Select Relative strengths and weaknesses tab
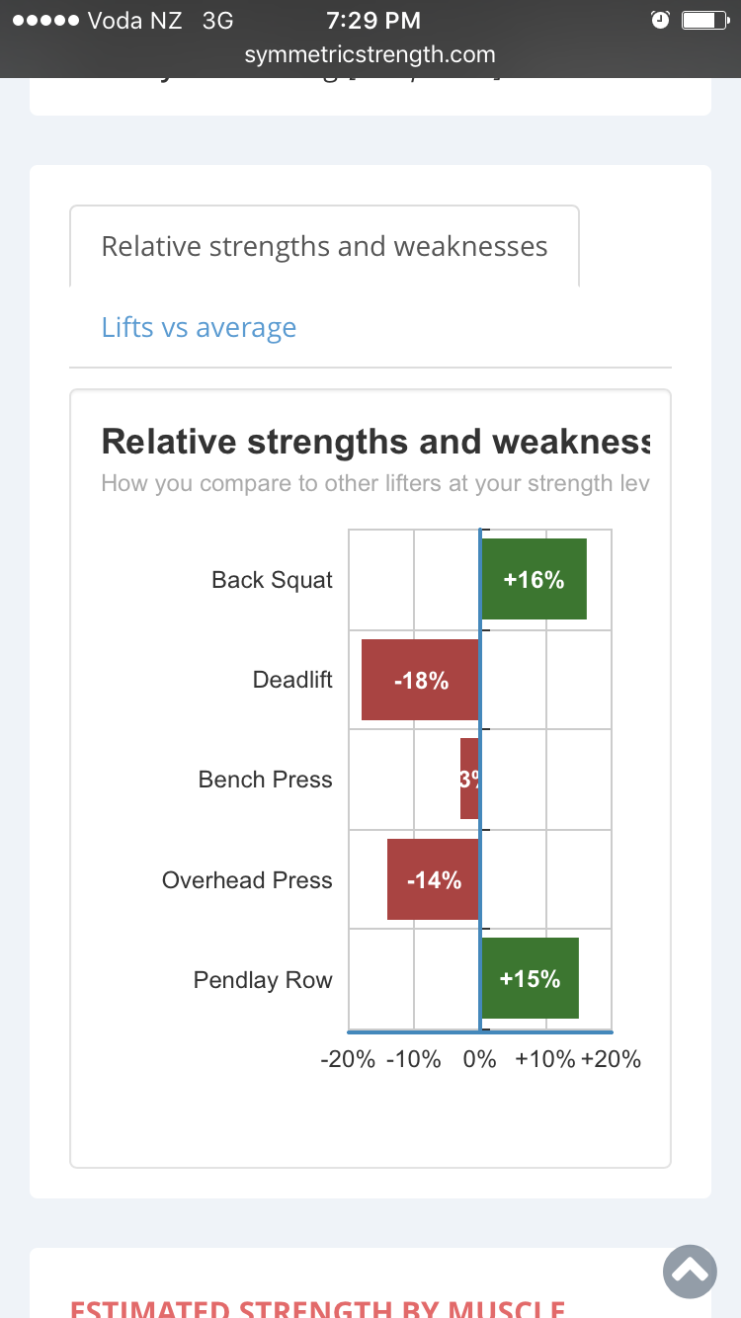Screen dimensions: 741x1318 324,246
